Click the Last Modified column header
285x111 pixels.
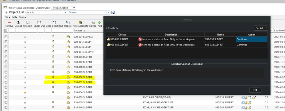[279, 31]
